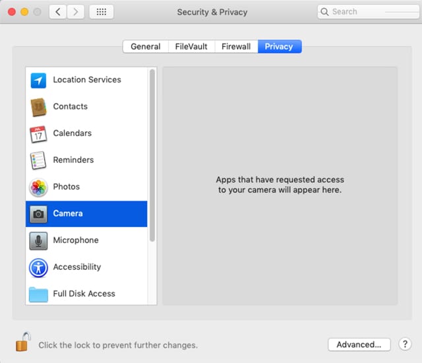This screenshot has height=363, width=422.
Task: Go back using the left chevron button
Action: [x=58, y=12]
